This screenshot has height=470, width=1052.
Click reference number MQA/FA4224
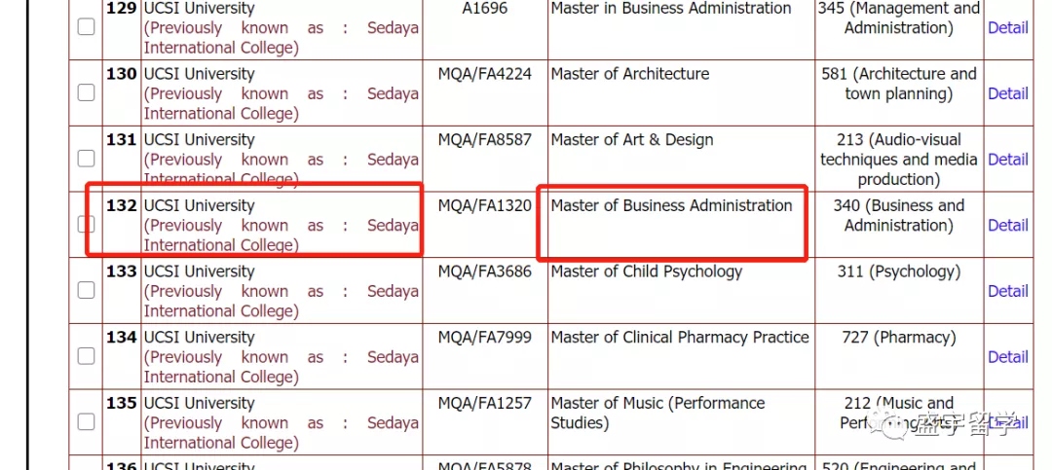(484, 74)
